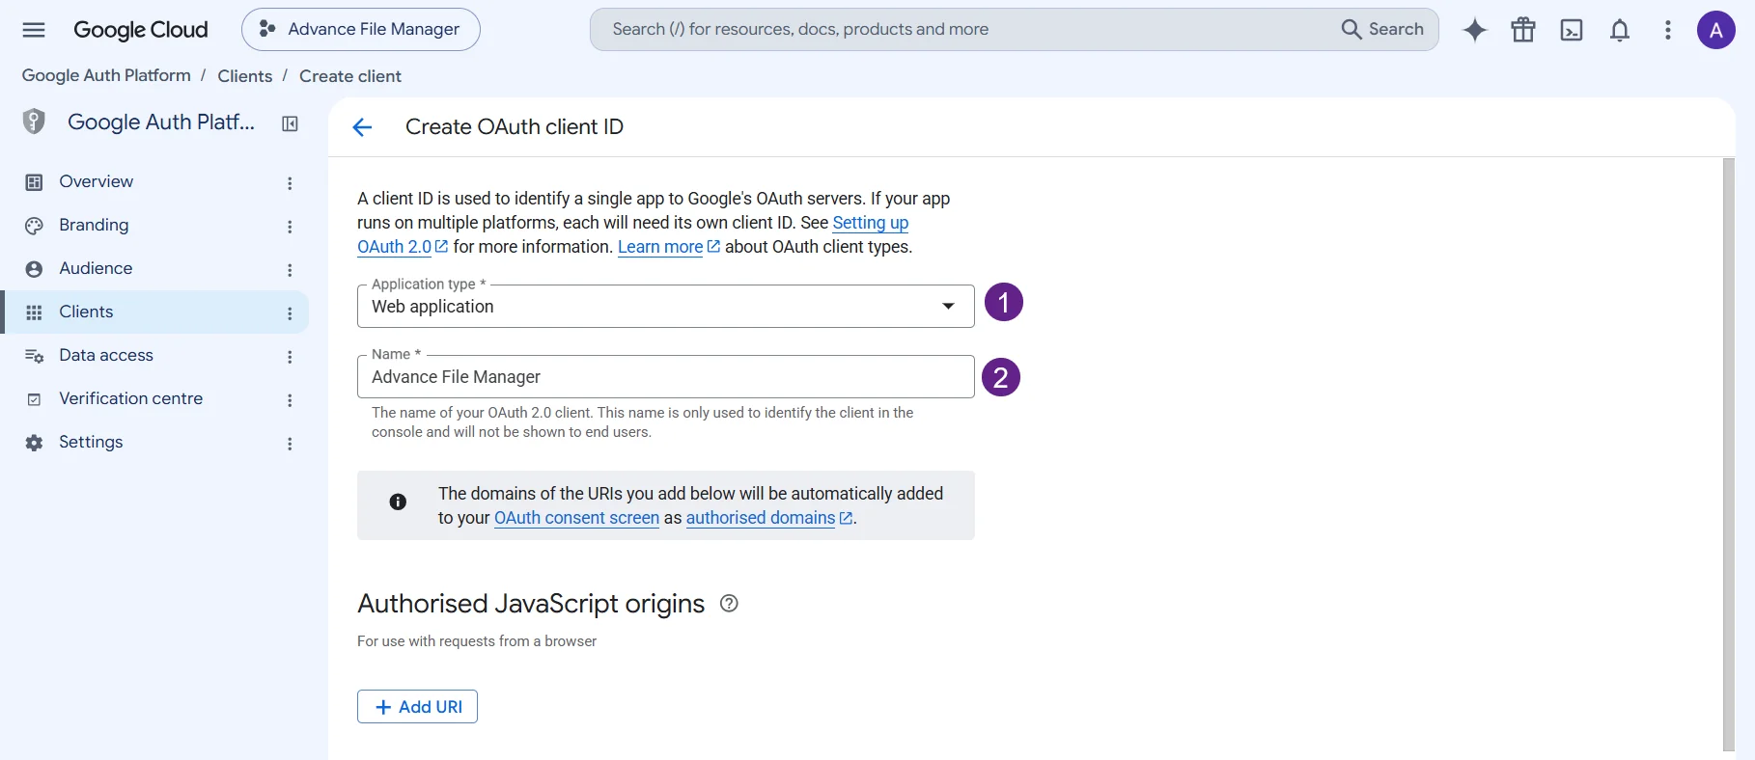Open the main hamburger navigation menu
The image size is (1755, 760).
(x=34, y=30)
